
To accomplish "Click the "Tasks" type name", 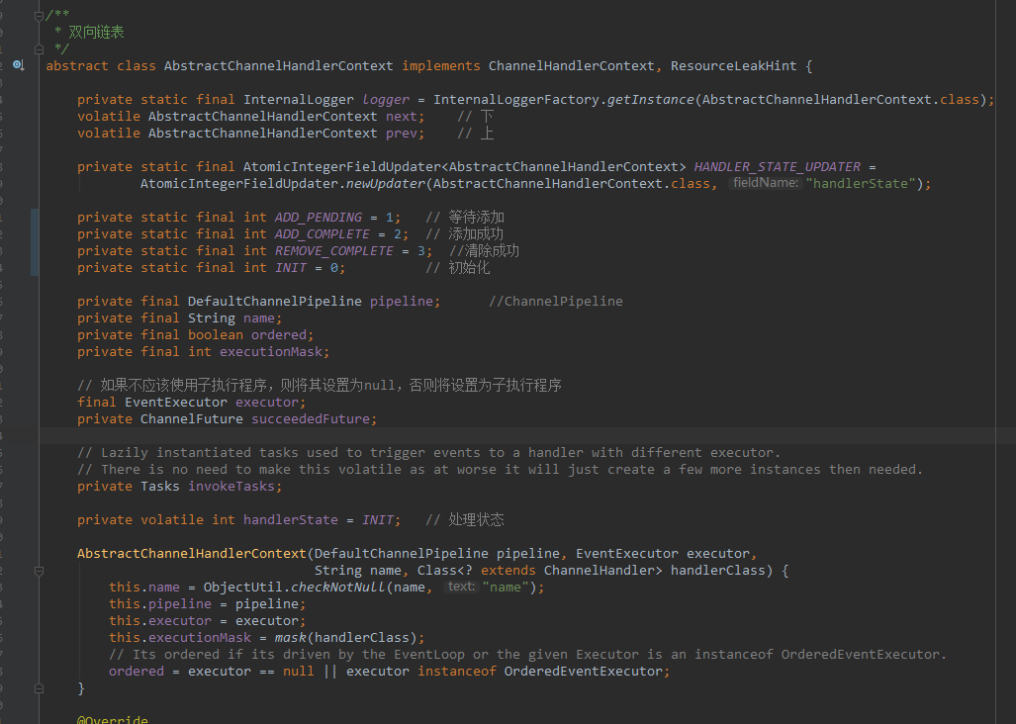I will point(160,487).
